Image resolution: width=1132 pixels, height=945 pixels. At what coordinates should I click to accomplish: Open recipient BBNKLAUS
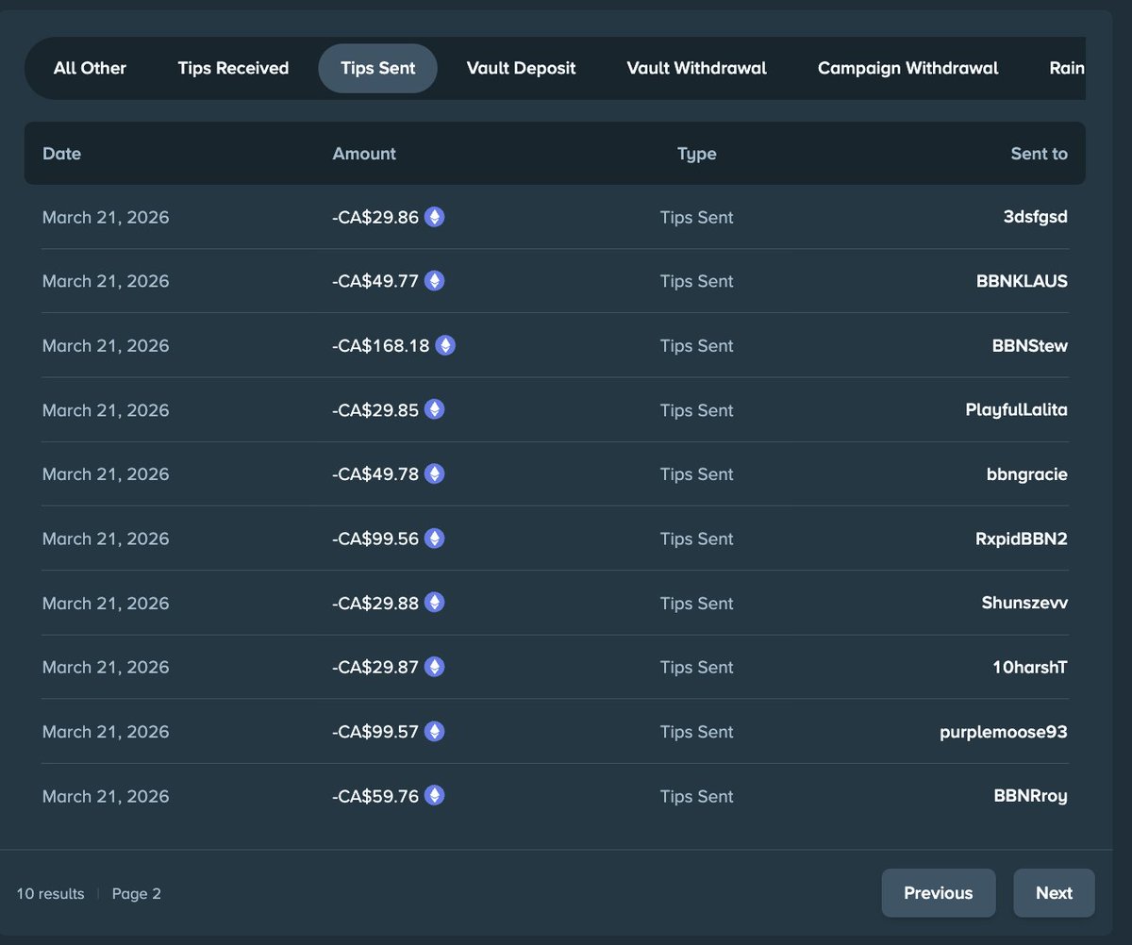click(x=1022, y=281)
